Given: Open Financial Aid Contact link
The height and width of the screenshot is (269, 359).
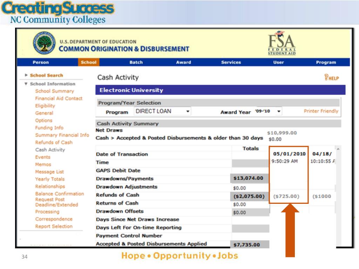Looking at the screenshot, I should [x=59, y=98].
